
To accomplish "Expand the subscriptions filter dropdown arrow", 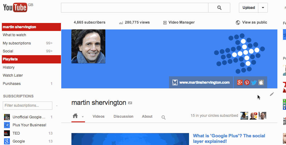I will click(x=57, y=106).
